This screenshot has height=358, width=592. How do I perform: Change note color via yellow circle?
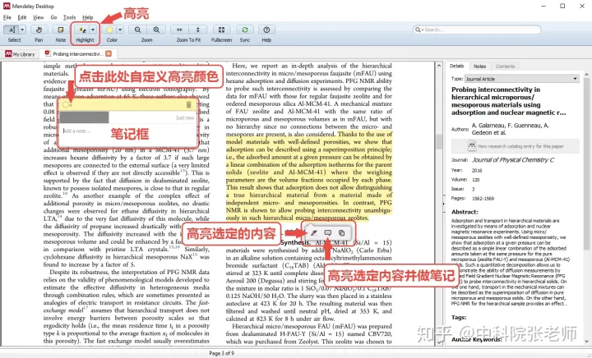point(66,104)
